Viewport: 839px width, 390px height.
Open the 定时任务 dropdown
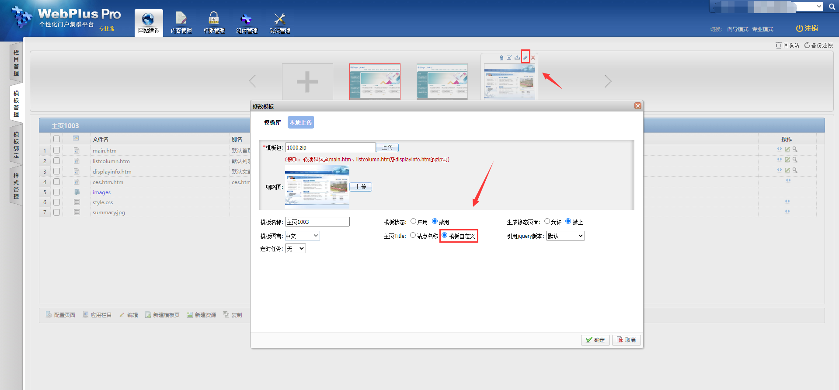296,249
